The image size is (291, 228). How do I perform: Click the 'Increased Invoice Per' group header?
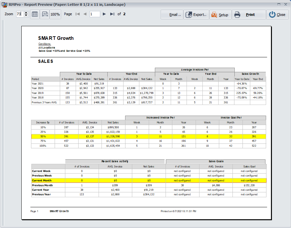(160, 118)
